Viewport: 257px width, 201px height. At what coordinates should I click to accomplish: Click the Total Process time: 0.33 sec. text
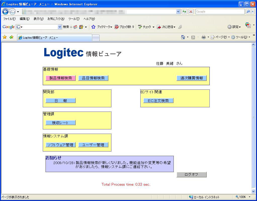coord(126,184)
